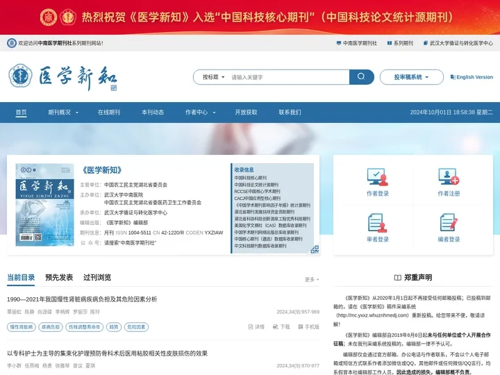Image resolution: width=500 pixels, height=375 pixels.
Task: Click 中文科技期刊数据库收录期刊 entry
Action: [260, 246]
